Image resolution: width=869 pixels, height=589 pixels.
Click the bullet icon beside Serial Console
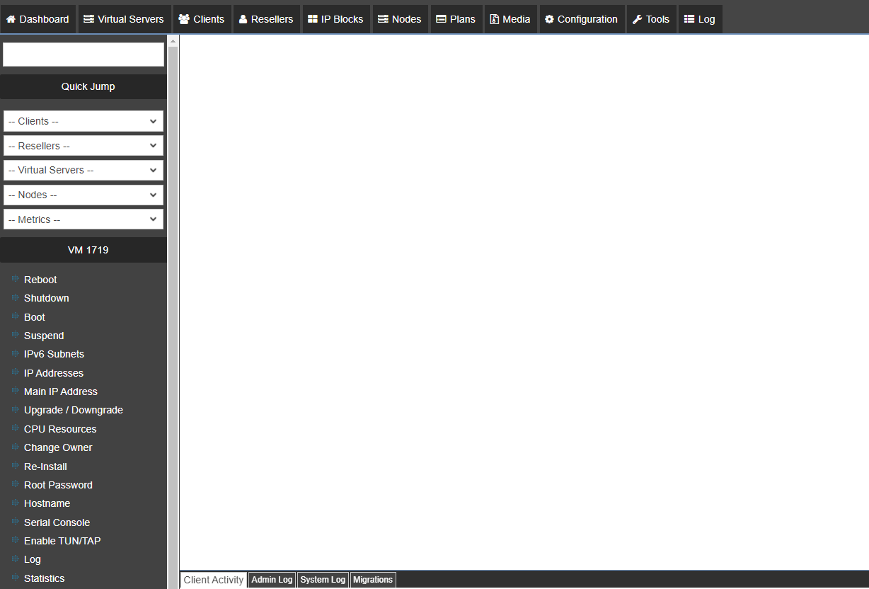click(x=16, y=521)
